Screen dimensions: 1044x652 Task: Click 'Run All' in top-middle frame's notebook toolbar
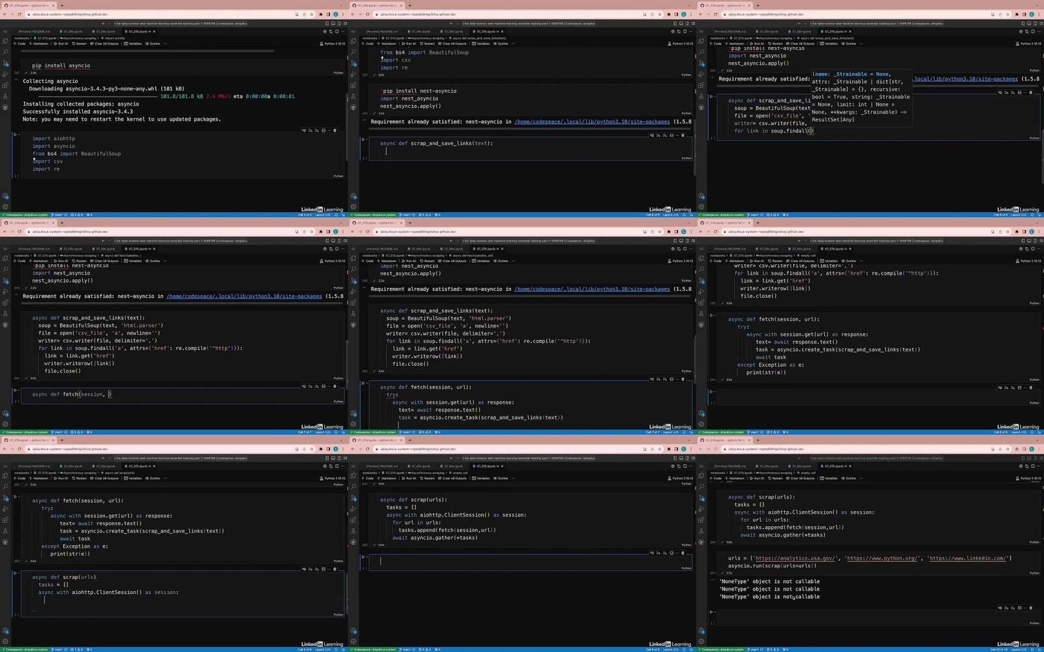[x=409, y=44]
